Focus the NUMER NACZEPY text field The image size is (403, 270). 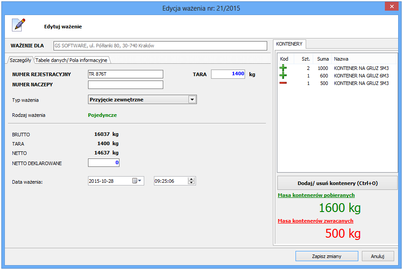tap(126, 85)
